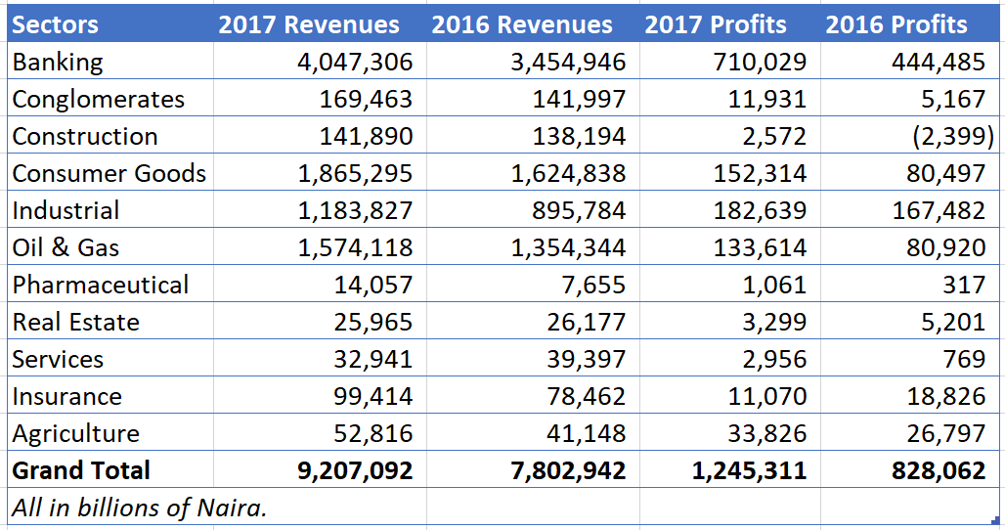This screenshot has width=1005, height=530.
Task: Select the 2017 Revenues column header
Action: [309, 24]
